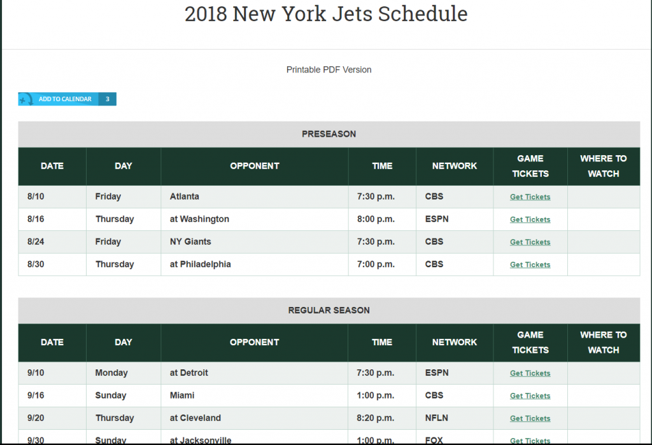Get tickets for the Miami game
The image size is (652, 445).
click(530, 396)
